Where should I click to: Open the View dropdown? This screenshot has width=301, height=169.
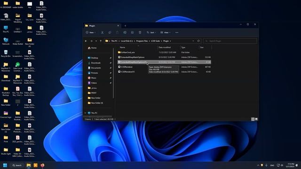[x=165, y=32]
